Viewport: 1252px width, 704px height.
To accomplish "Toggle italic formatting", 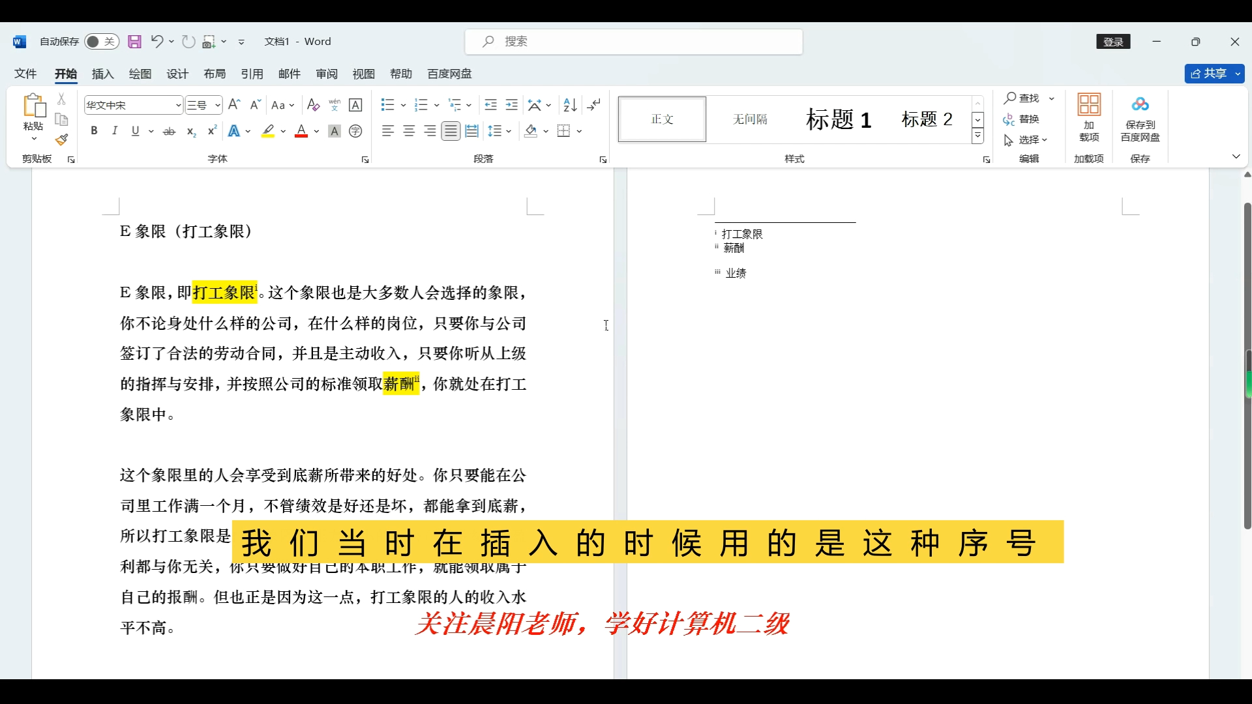I will click(x=115, y=131).
